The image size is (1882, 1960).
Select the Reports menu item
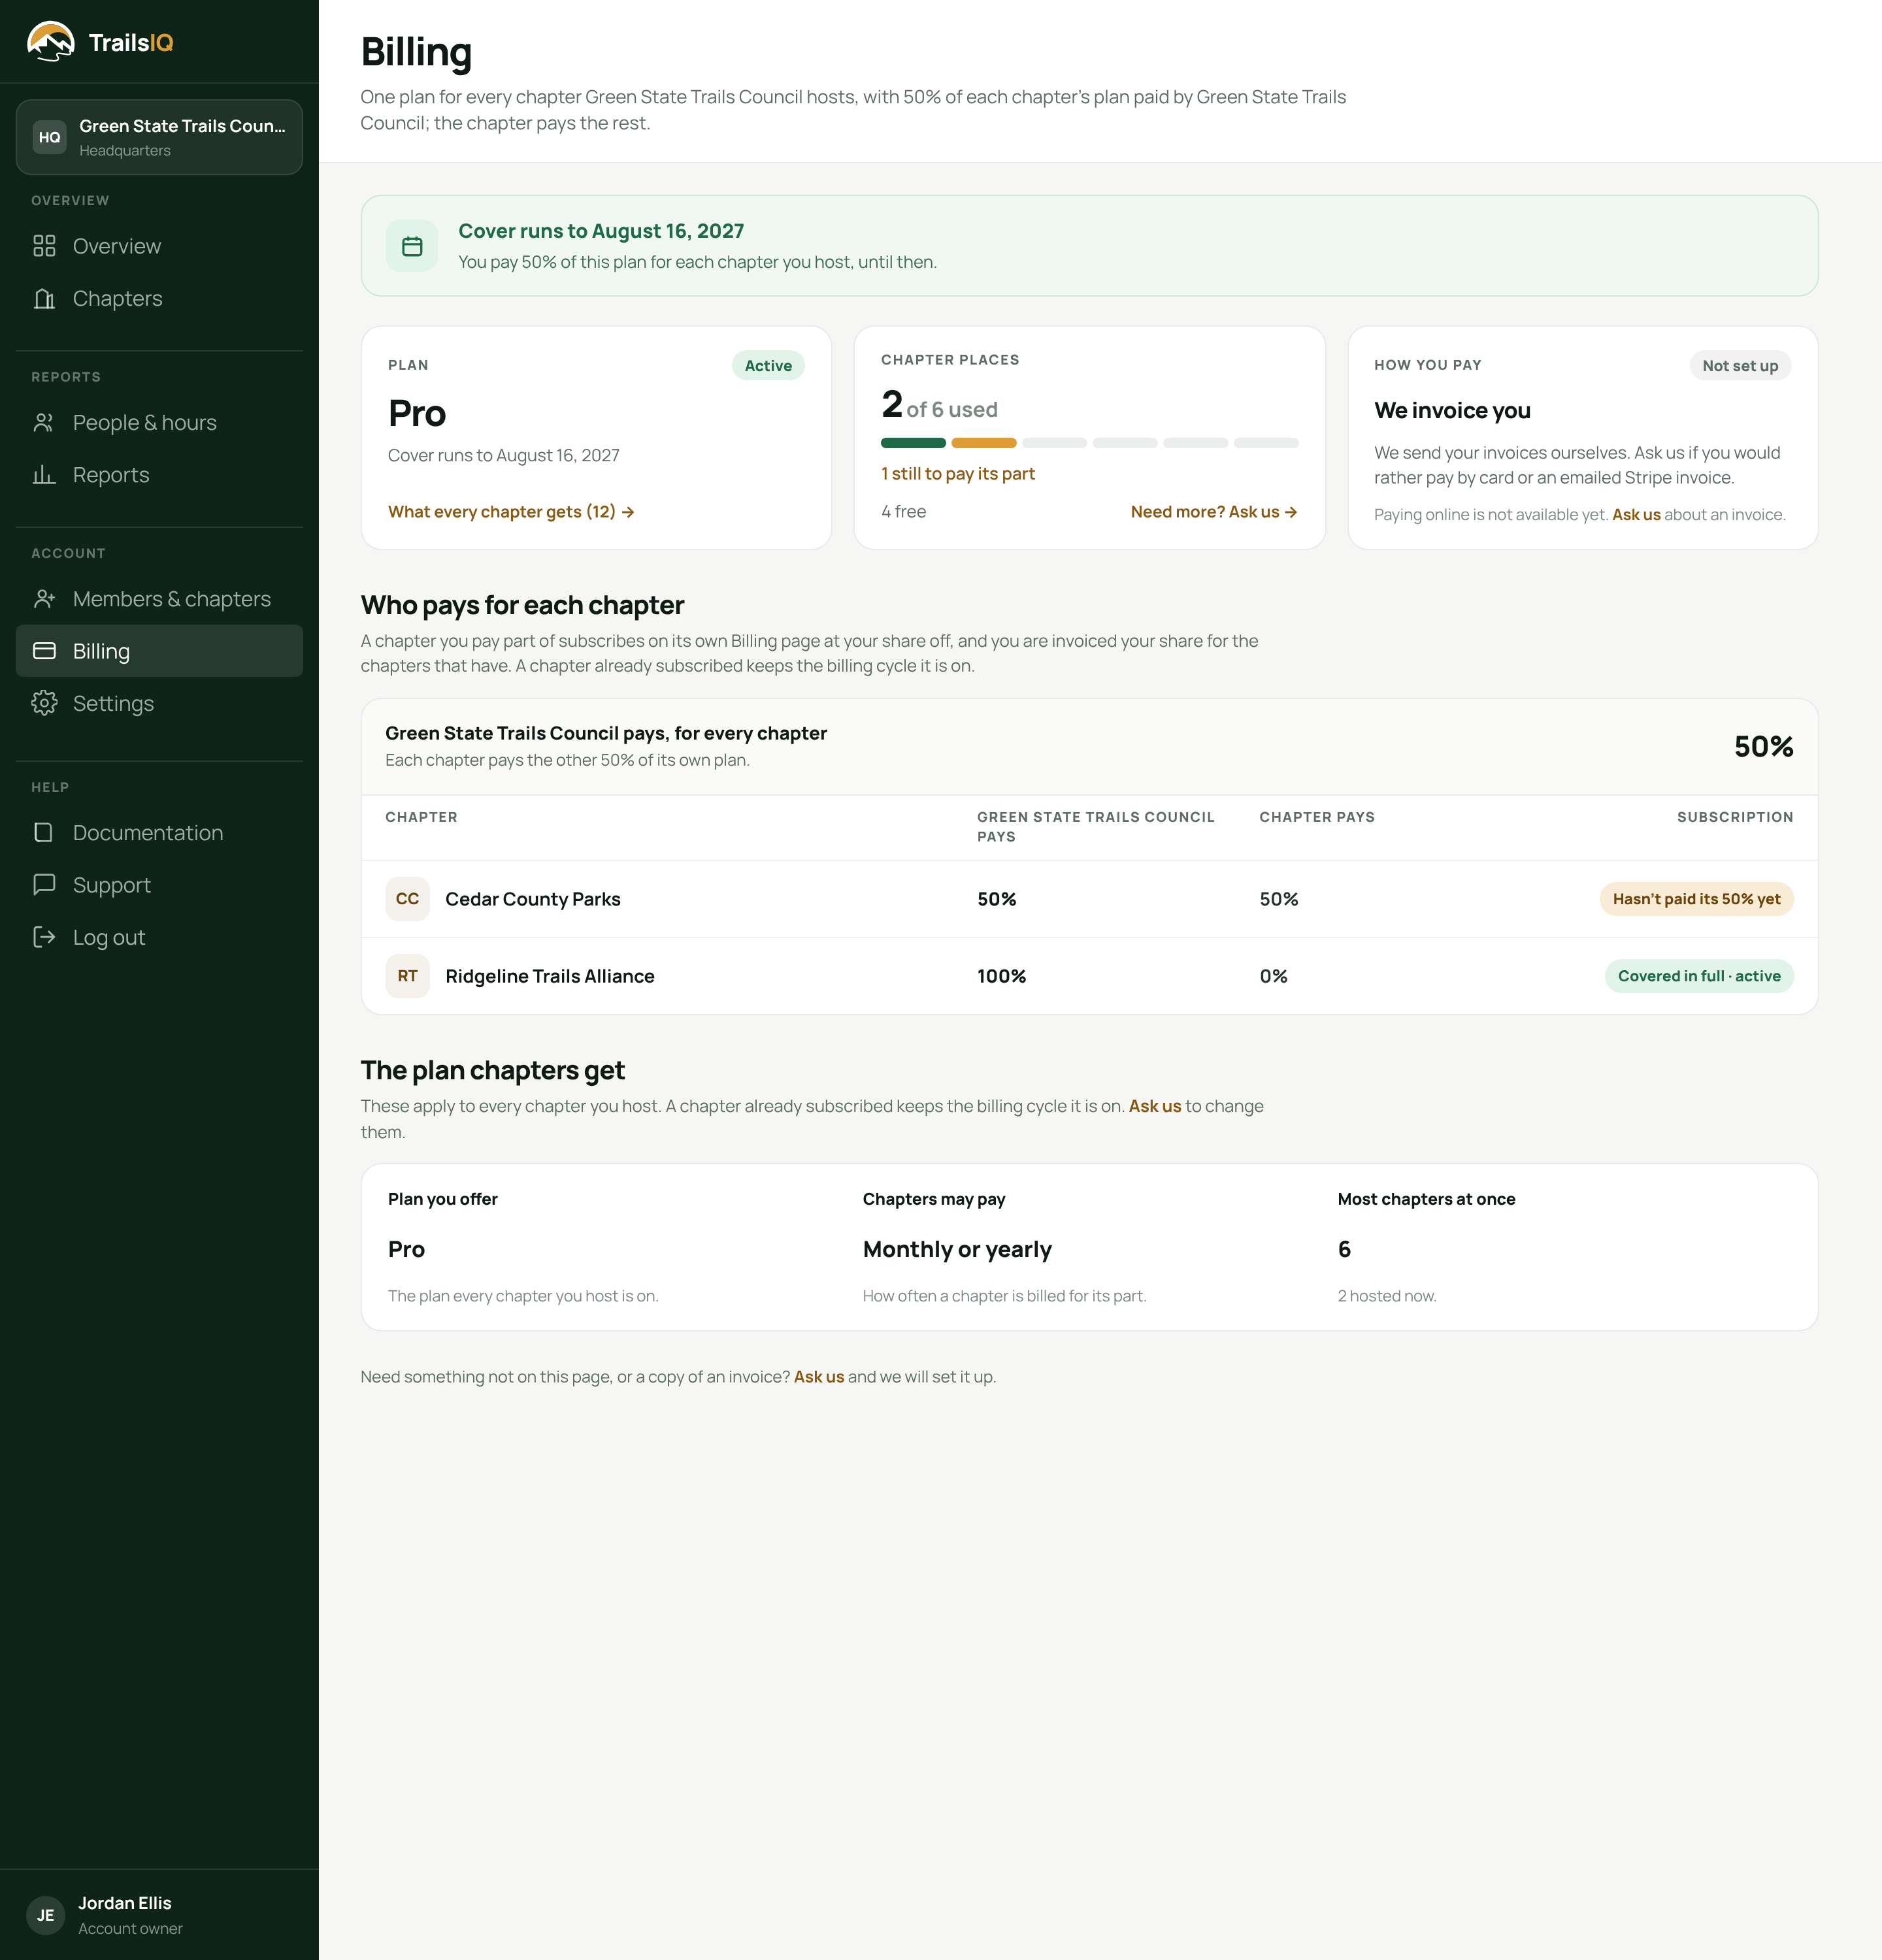159,474
